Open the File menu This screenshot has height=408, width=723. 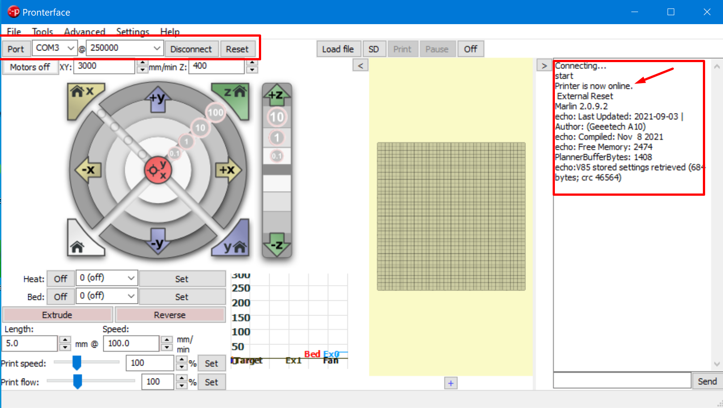point(14,32)
